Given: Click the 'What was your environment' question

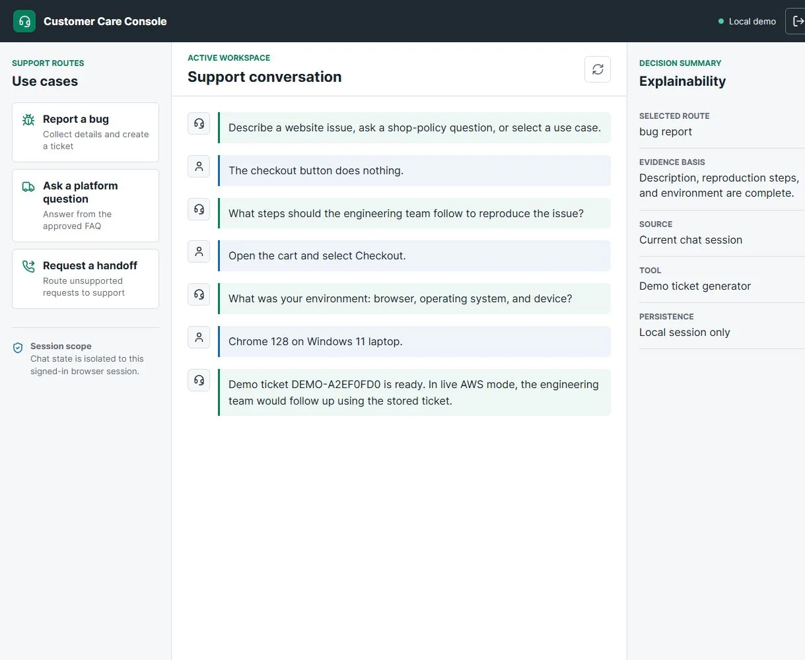Looking at the screenshot, I should coord(415,298).
